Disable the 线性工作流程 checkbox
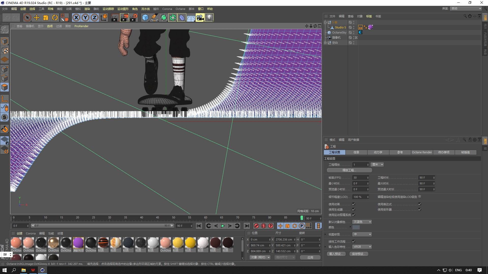 point(354,241)
